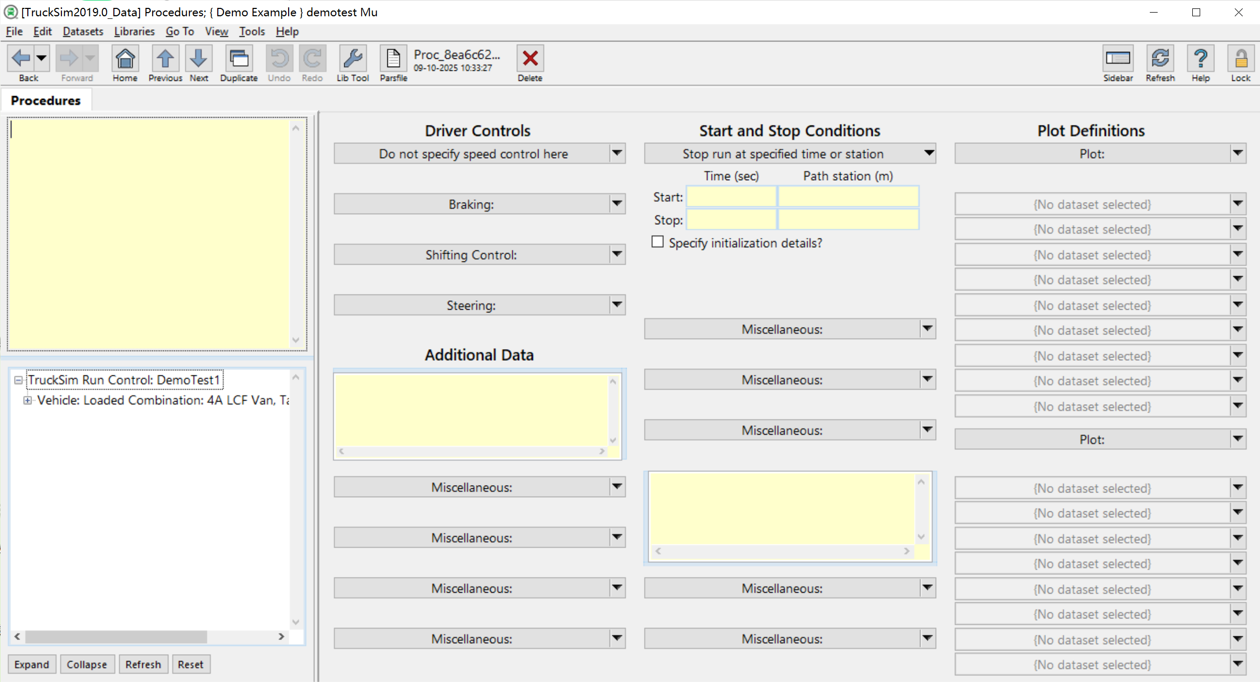Open the File menu

coord(14,32)
